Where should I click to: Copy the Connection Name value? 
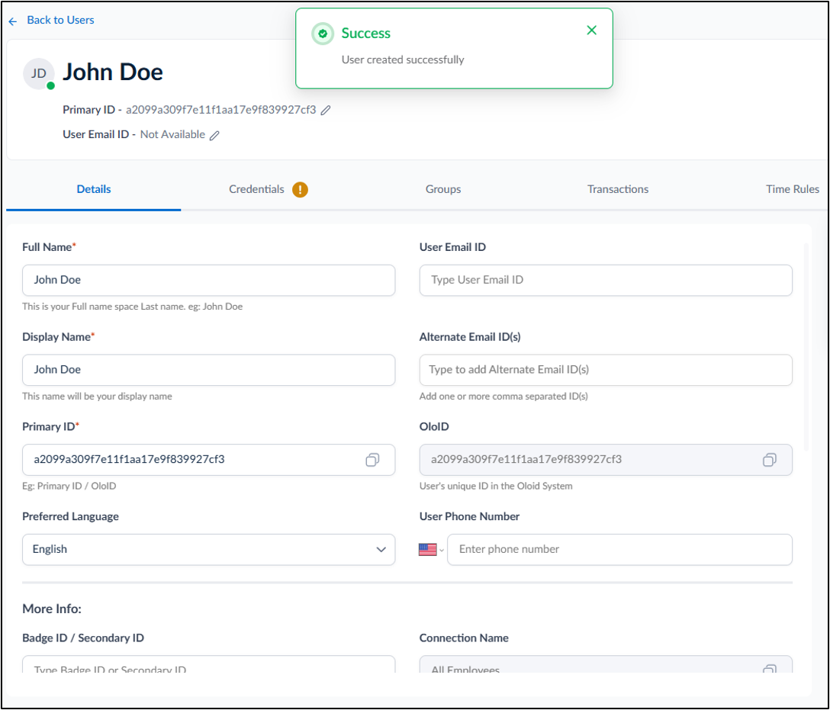tap(770, 669)
